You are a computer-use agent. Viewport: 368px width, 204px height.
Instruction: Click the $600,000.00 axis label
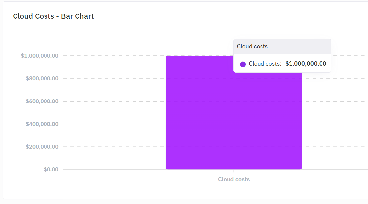click(x=42, y=101)
